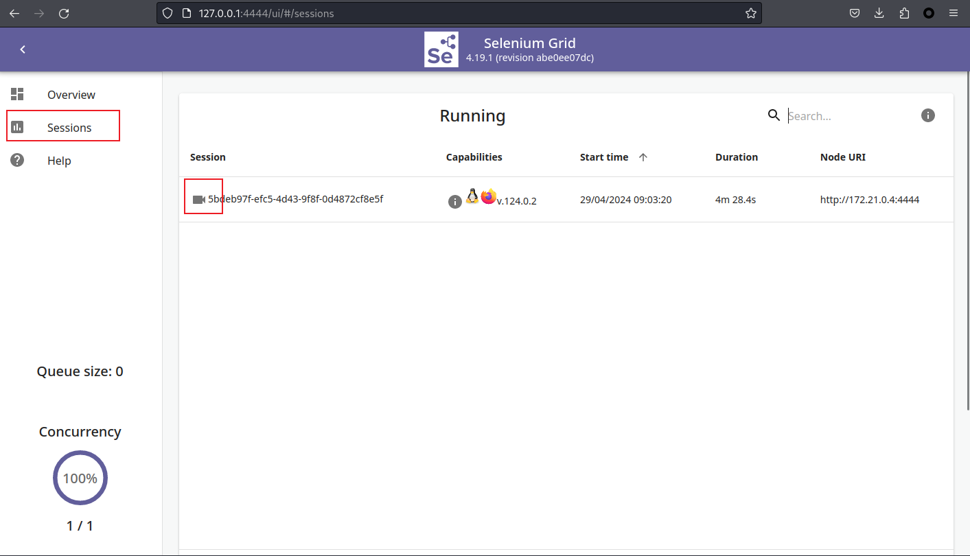Viewport: 970px width, 556px height.
Task: Click the duration value 4m 28.4s
Action: tap(735, 200)
